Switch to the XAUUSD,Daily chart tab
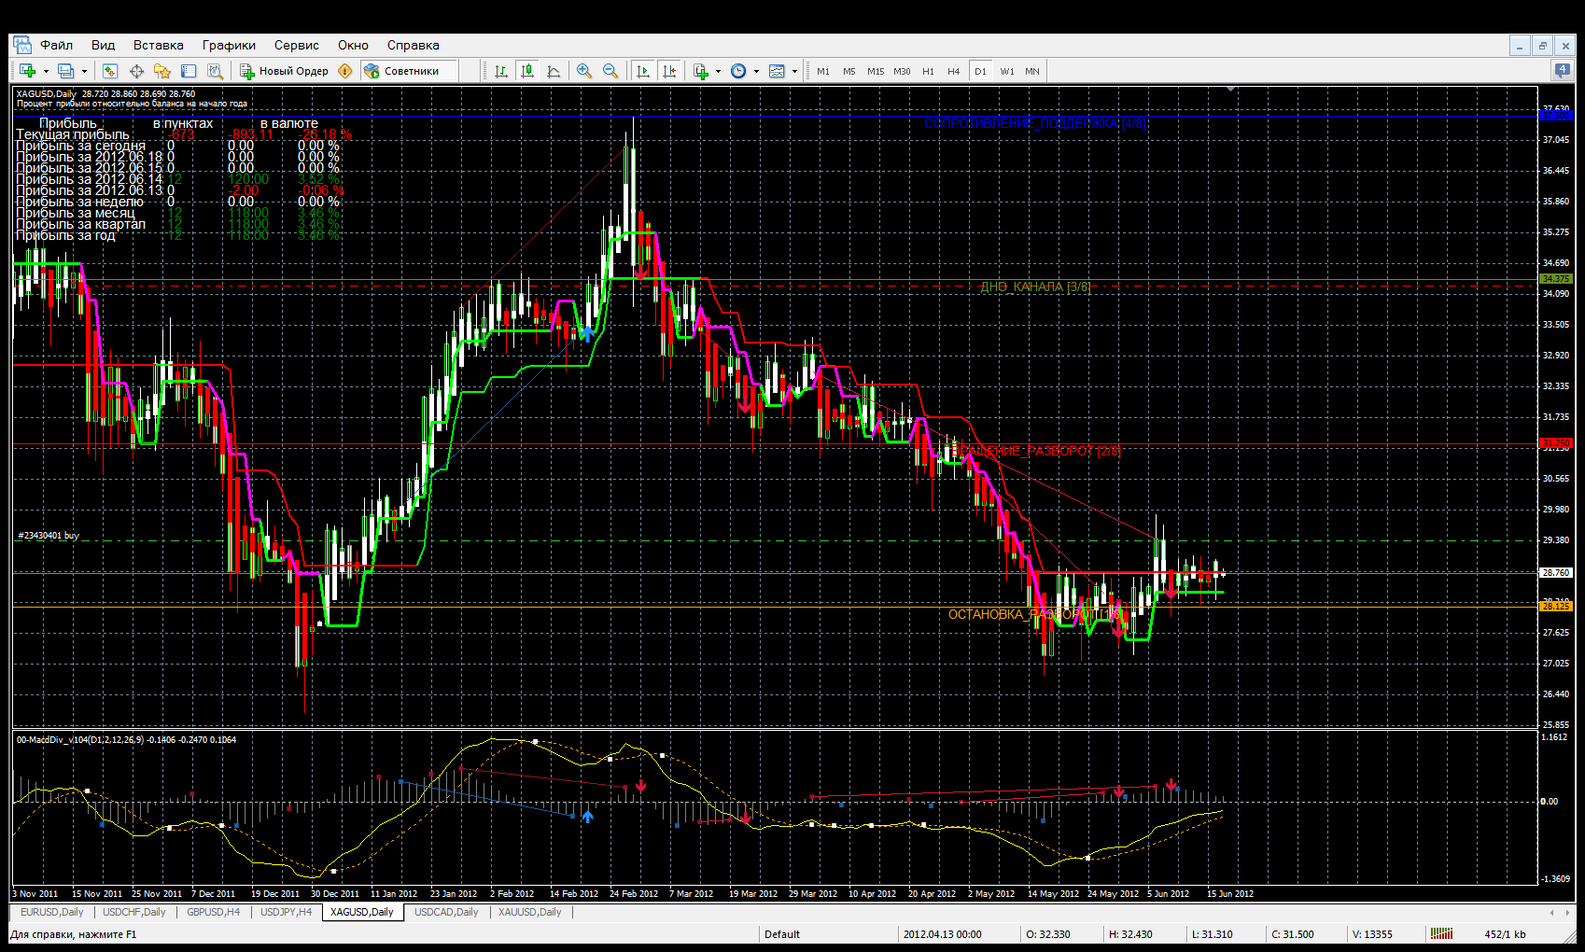Screen dimensions: 1585x952 coord(529,912)
